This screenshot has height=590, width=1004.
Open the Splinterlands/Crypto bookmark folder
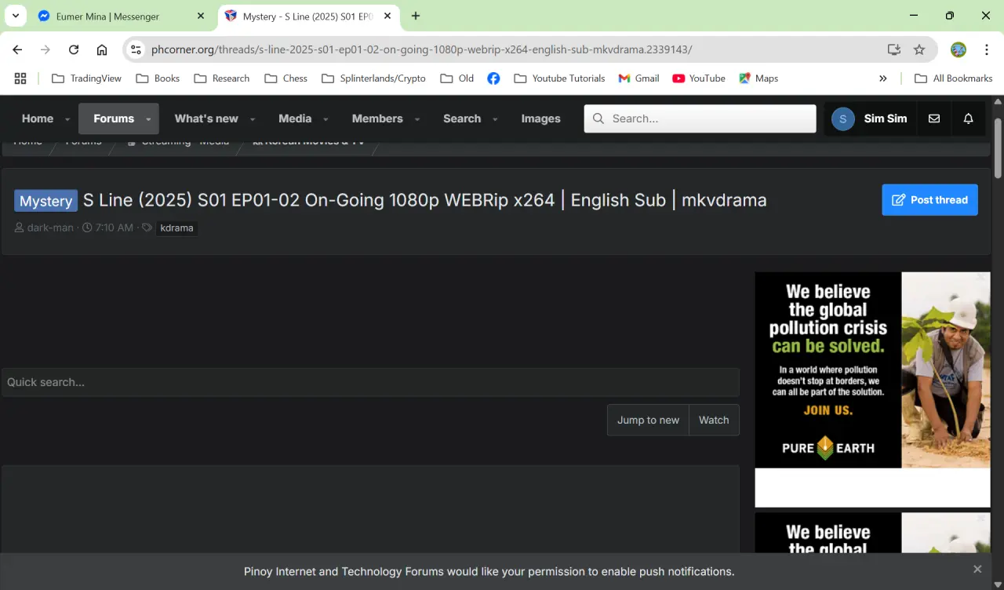pyautogui.click(x=373, y=78)
